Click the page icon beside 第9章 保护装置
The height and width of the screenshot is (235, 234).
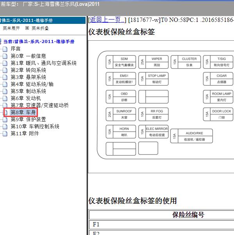tap(5, 119)
